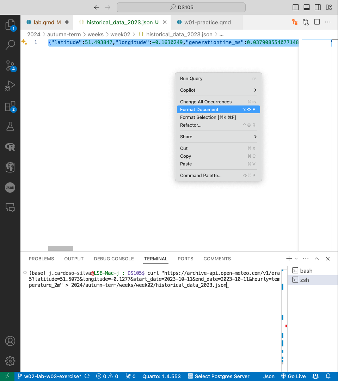Select Run Query in context menu
The height and width of the screenshot is (381, 338).
pyautogui.click(x=218, y=78)
